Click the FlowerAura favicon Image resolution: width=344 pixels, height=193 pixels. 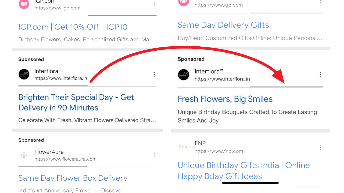click(x=24, y=155)
